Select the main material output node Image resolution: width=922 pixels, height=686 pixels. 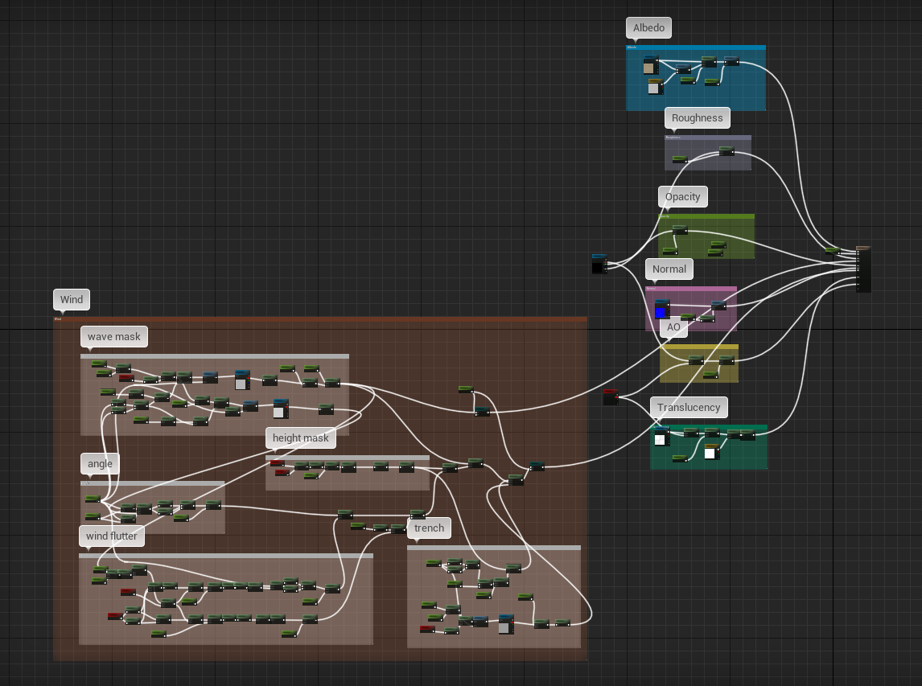point(862,269)
